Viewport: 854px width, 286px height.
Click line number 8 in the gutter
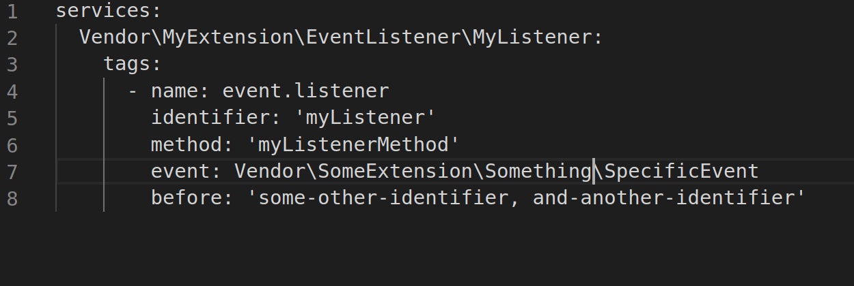pos(12,198)
